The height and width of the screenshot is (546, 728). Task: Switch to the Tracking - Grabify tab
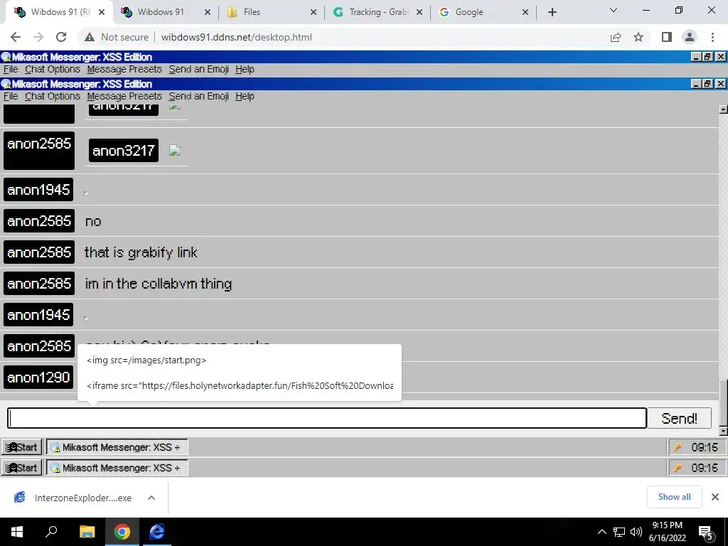click(378, 12)
